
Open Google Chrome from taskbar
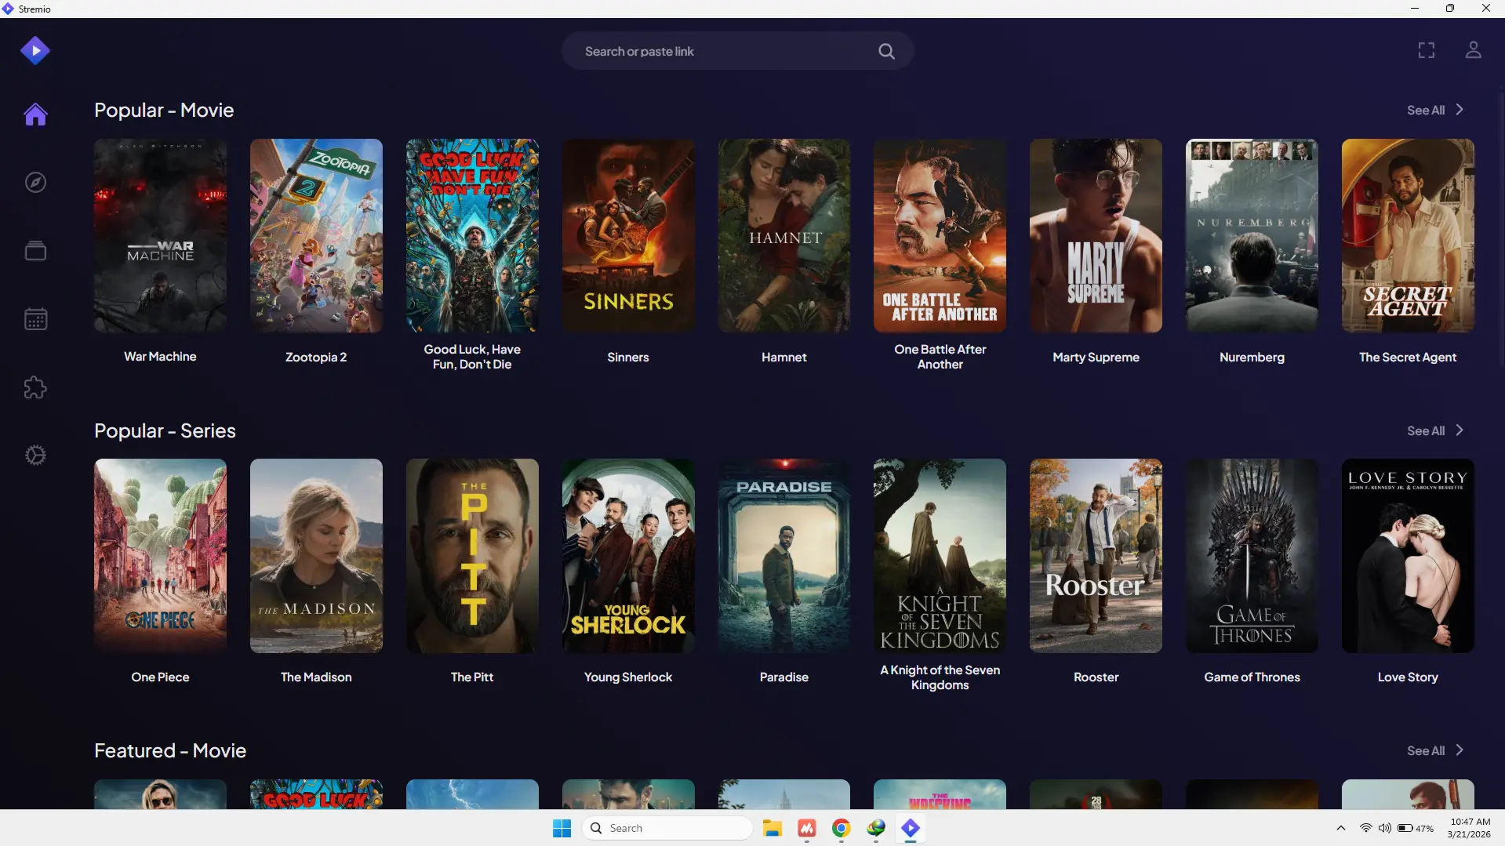(841, 828)
